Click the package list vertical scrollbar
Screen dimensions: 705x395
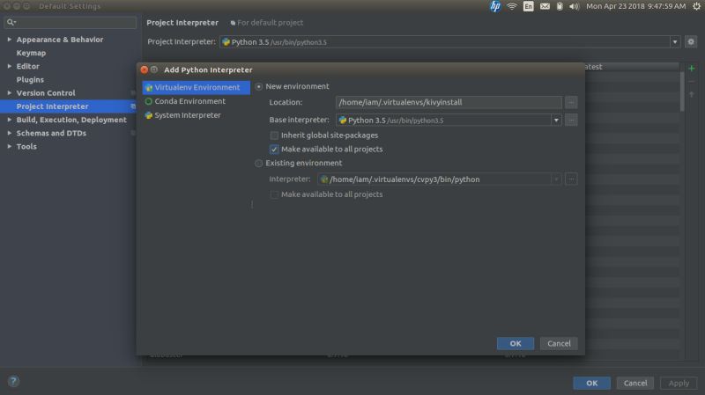pyautogui.click(x=682, y=91)
